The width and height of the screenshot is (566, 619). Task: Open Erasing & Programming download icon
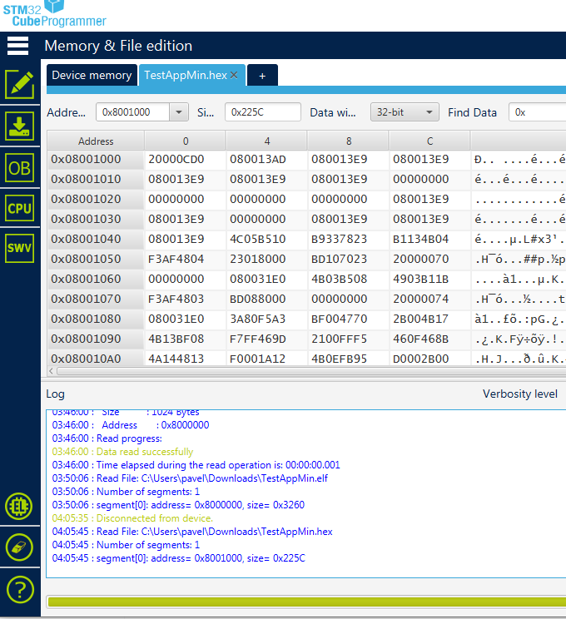click(20, 126)
